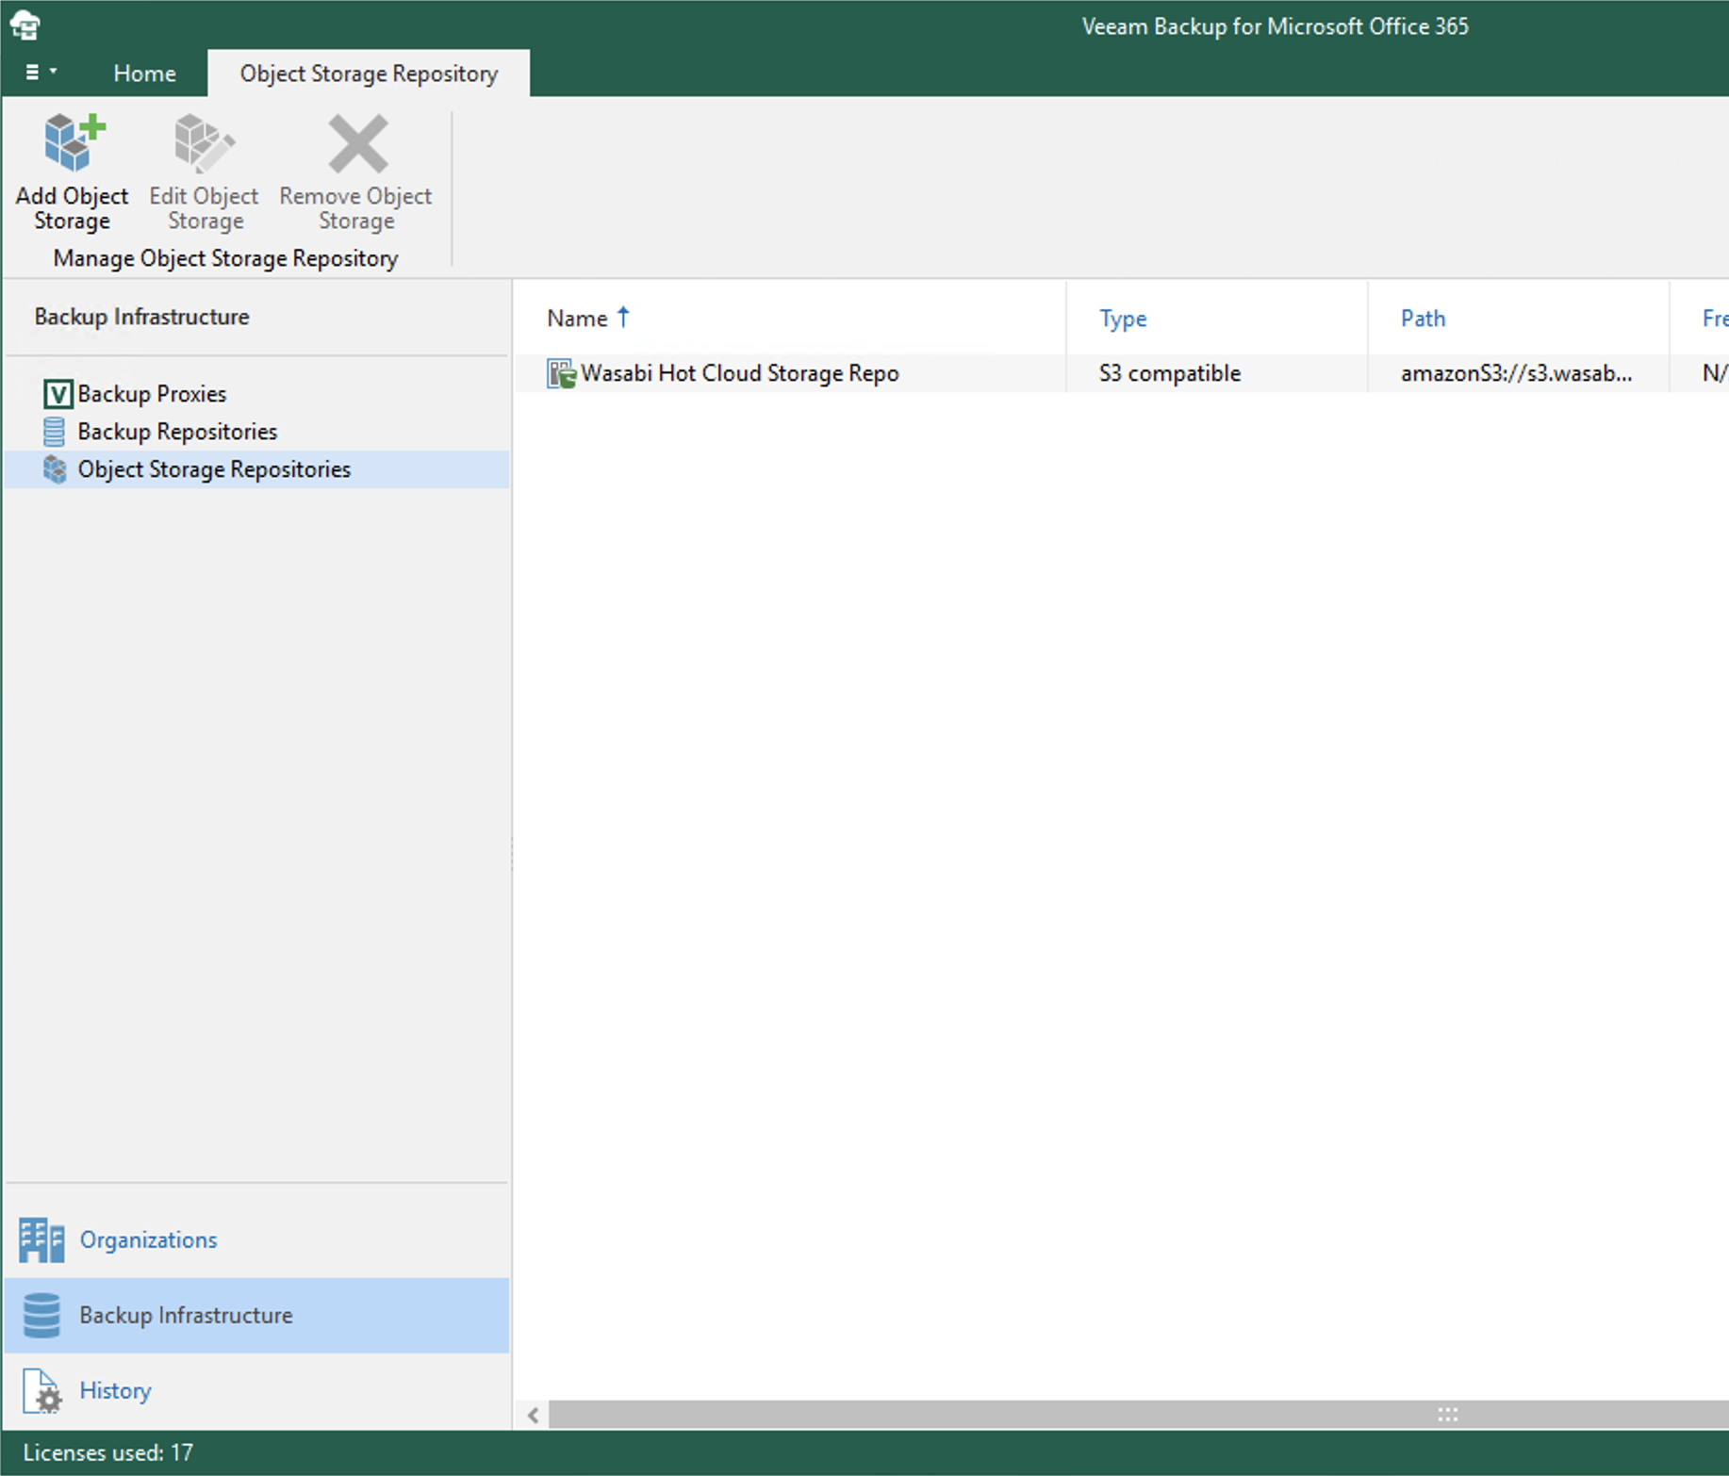Click the Veeam application logo icon

[x=25, y=25]
